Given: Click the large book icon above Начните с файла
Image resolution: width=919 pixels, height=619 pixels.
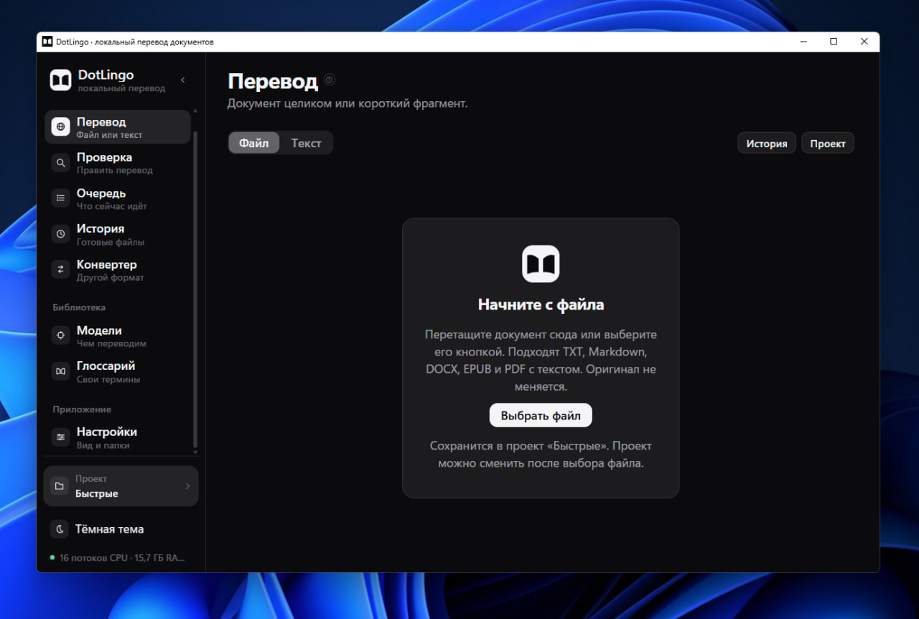Looking at the screenshot, I should click(541, 264).
